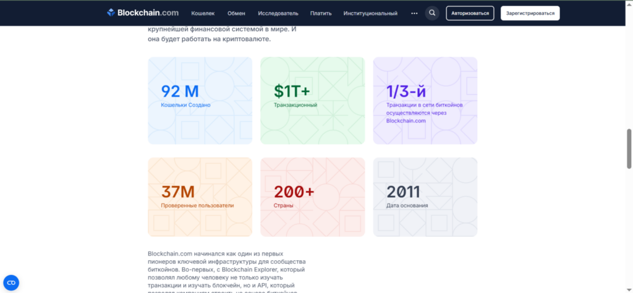Click the $1T+ stat value
The height and width of the screenshot is (293, 633).
click(292, 91)
